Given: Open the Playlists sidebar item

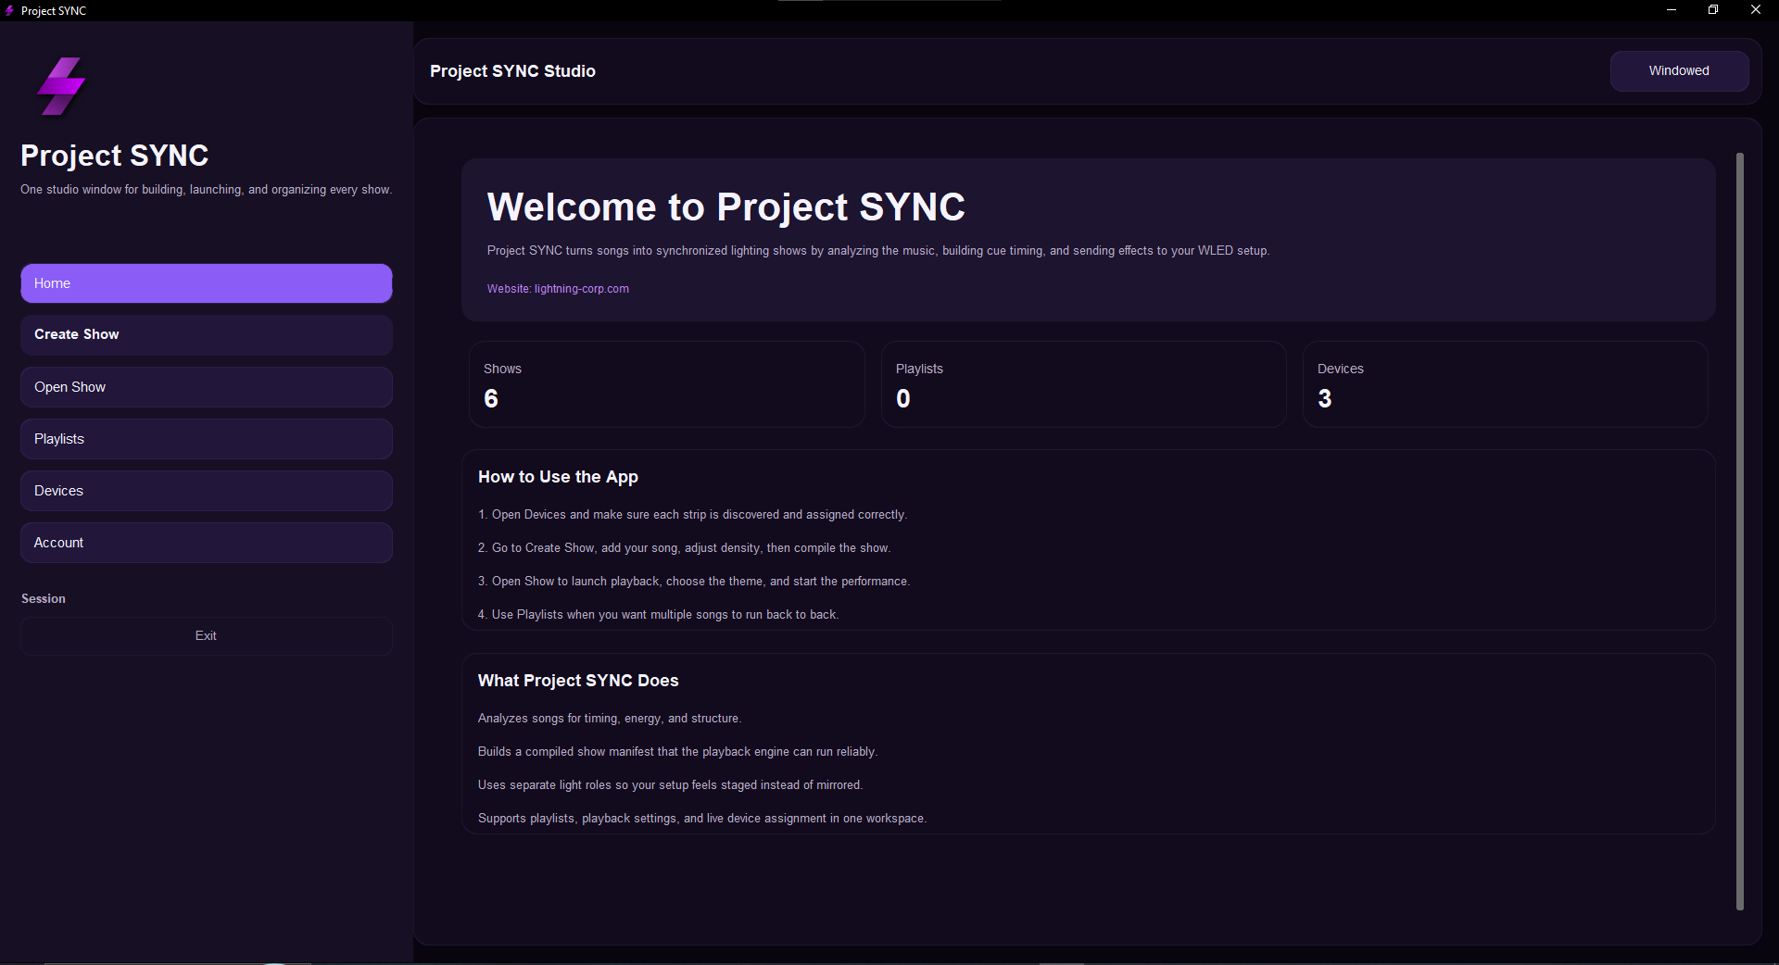Looking at the screenshot, I should coord(207,439).
